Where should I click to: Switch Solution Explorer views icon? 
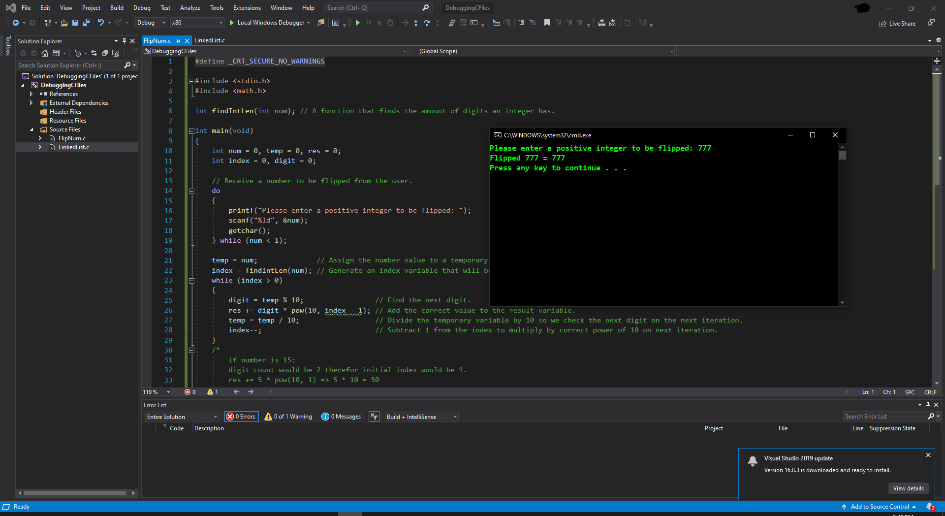(56, 53)
